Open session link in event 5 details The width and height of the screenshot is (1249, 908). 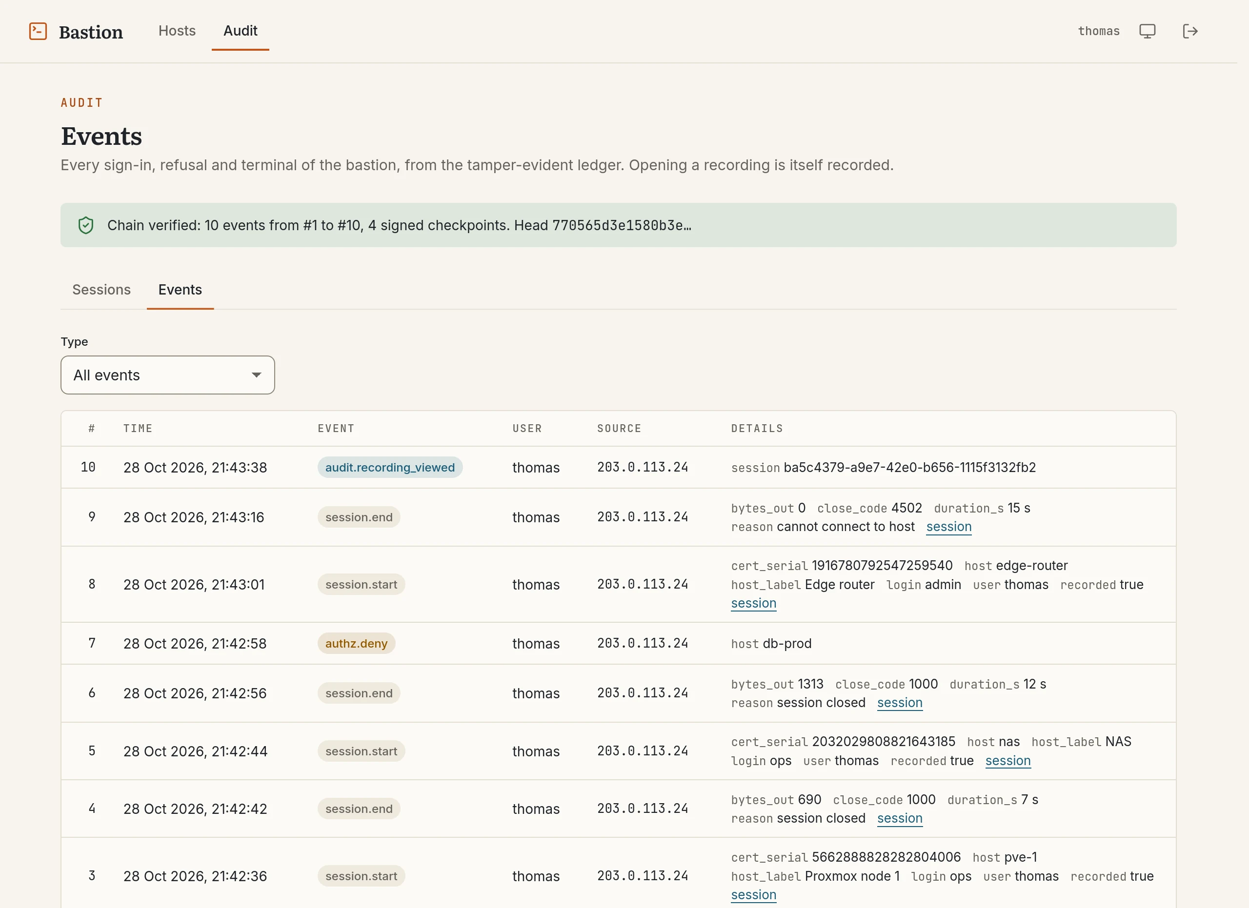pos(1008,761)
